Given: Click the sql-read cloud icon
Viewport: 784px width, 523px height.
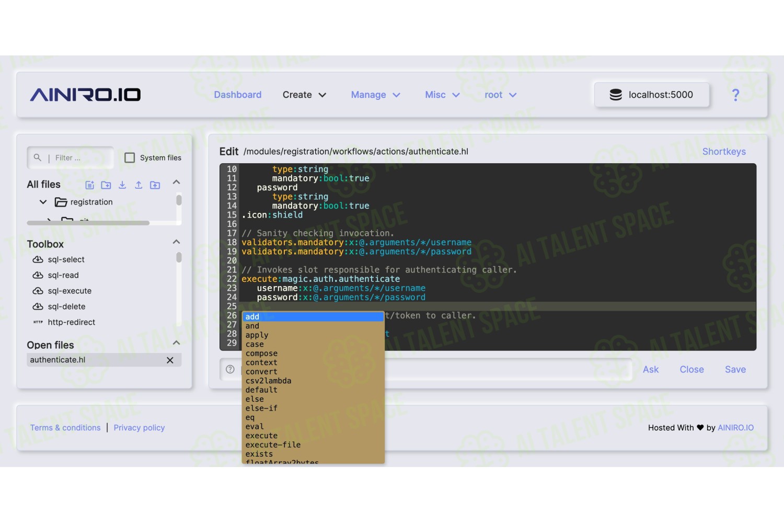Looking at the screenshot, I should (38, 275).
